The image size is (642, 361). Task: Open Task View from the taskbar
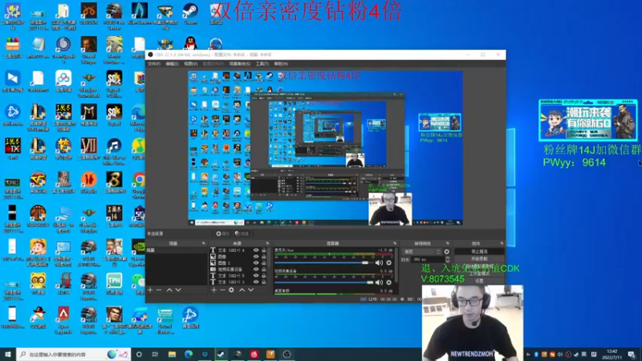[x=155, y=355]
